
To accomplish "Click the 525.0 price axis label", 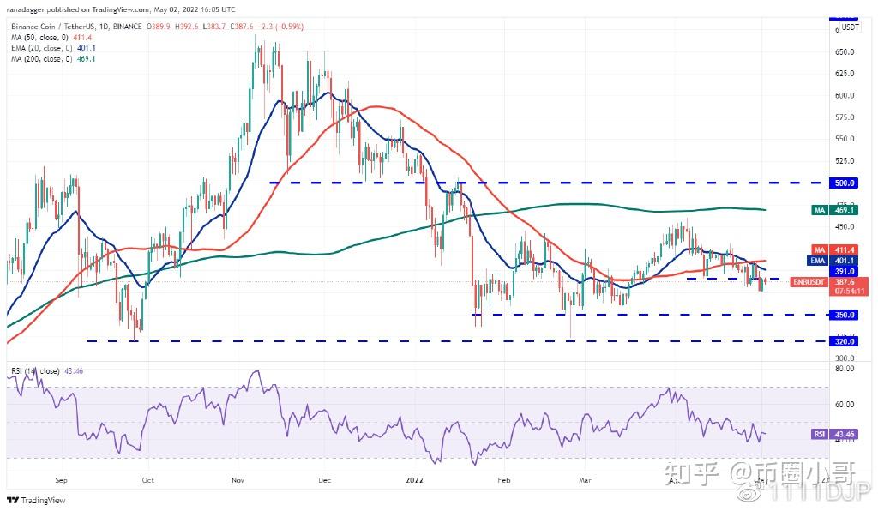I will pos(845,160).
